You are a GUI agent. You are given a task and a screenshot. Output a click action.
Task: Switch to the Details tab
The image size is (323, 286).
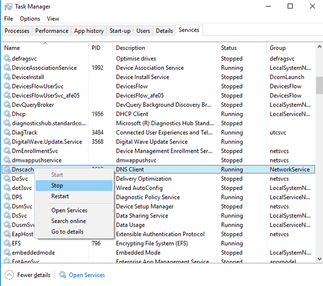(x=164, y=31)
